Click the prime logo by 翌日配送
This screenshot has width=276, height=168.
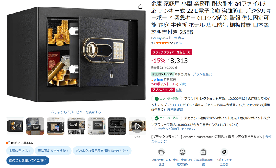pos(157,80)
